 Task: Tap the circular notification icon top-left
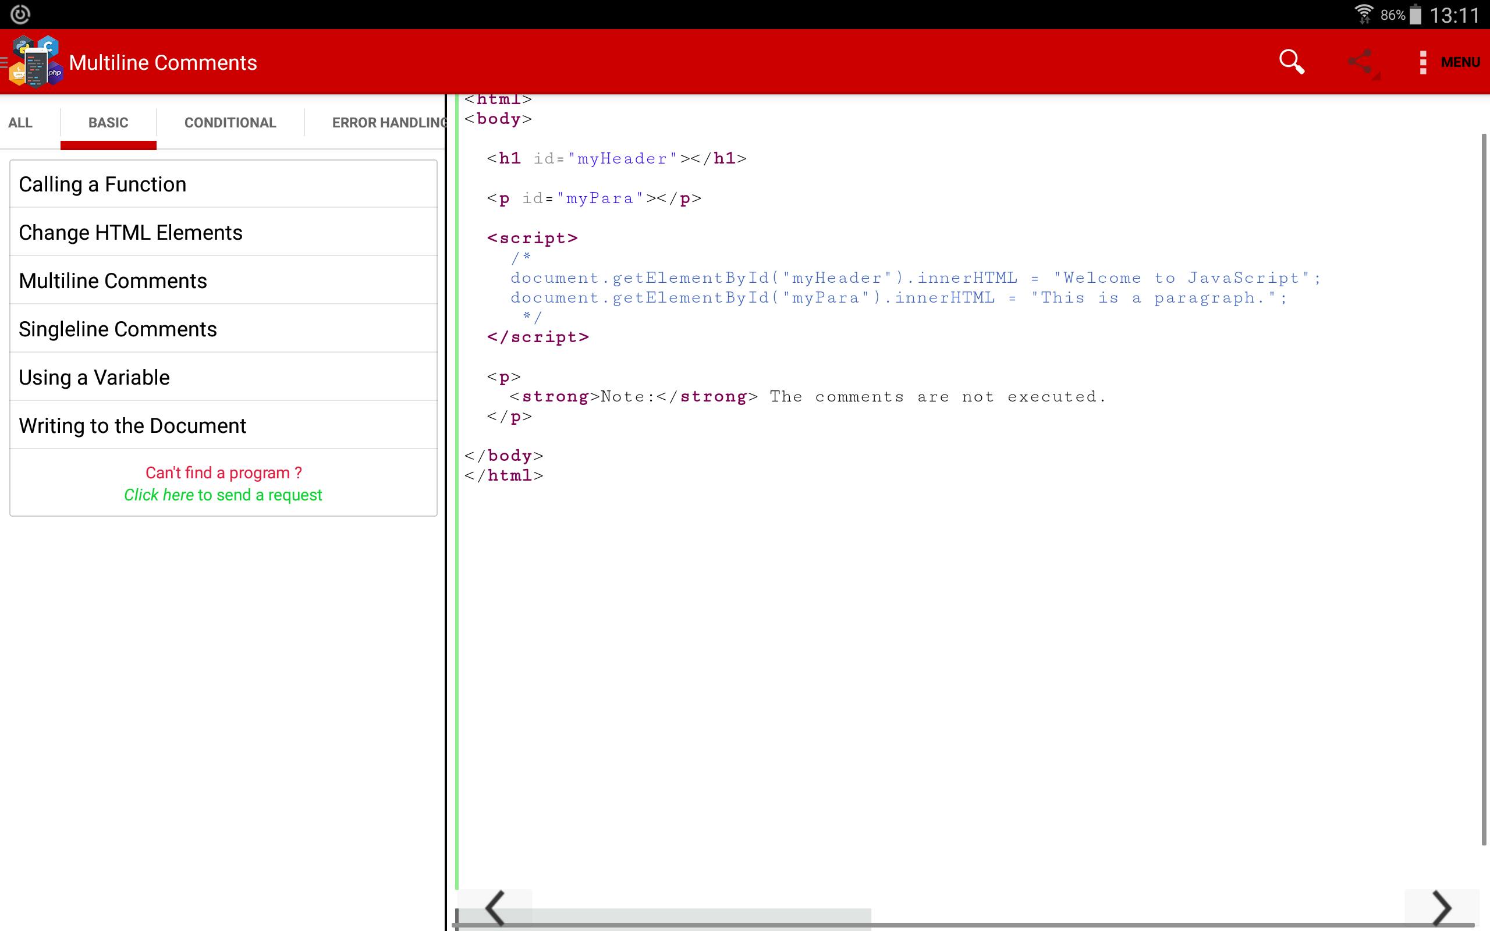click(x=20, y=13)
